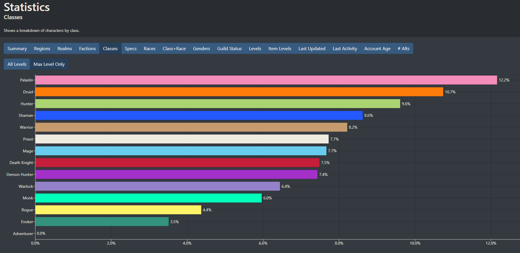The image size is (520, 253).
Task: Click the Demon Hunter axis label
Action: (20, 174)
